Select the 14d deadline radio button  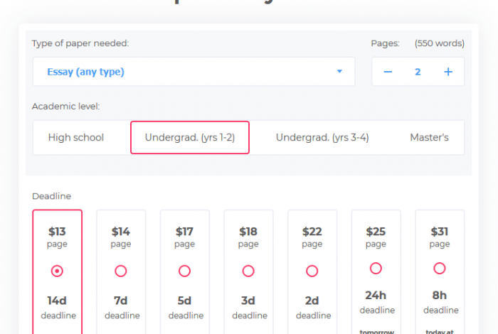tap(57, 271)
